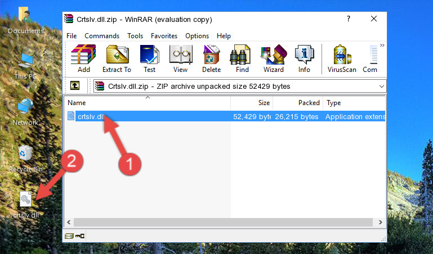This screenshot has width=433, height=254.
Task: Click the drive icon in status bar
Action: (x=69, y=236)
